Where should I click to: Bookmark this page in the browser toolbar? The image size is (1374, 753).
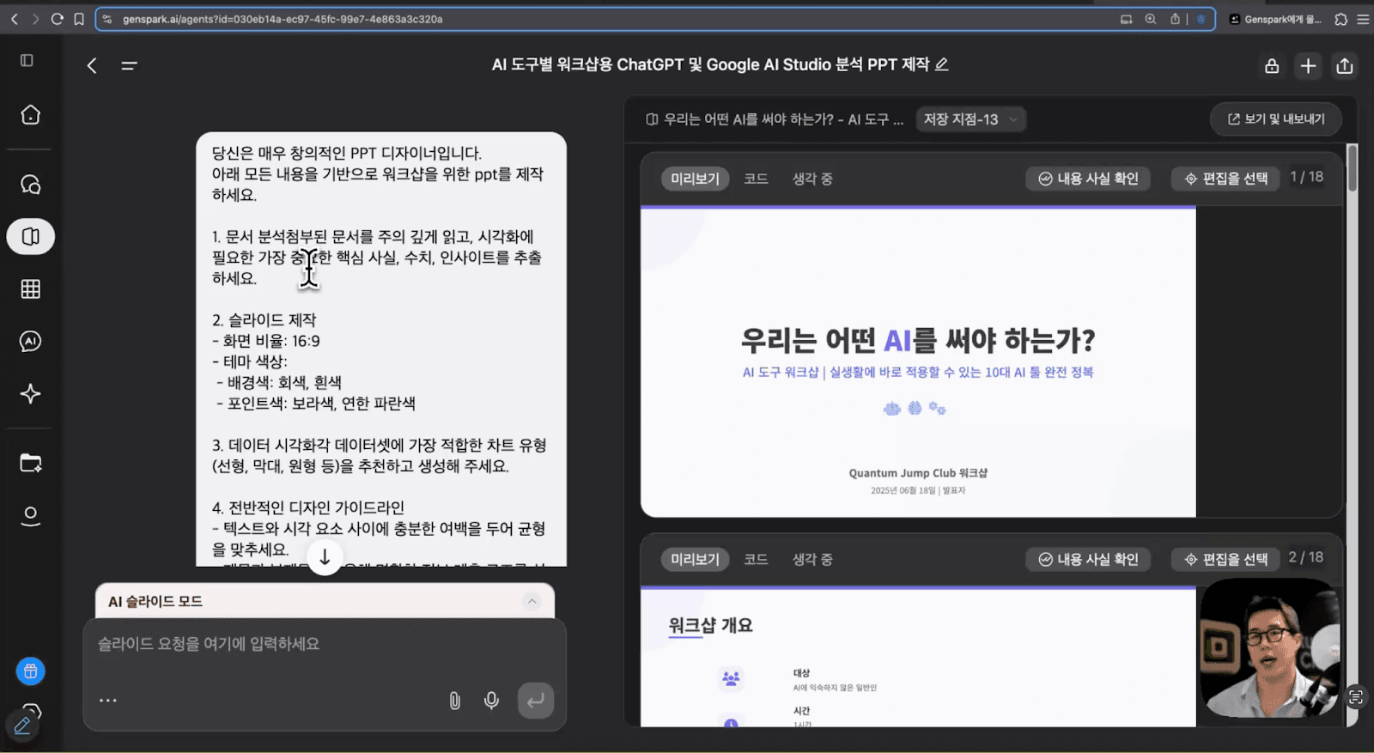click(79, 19)
